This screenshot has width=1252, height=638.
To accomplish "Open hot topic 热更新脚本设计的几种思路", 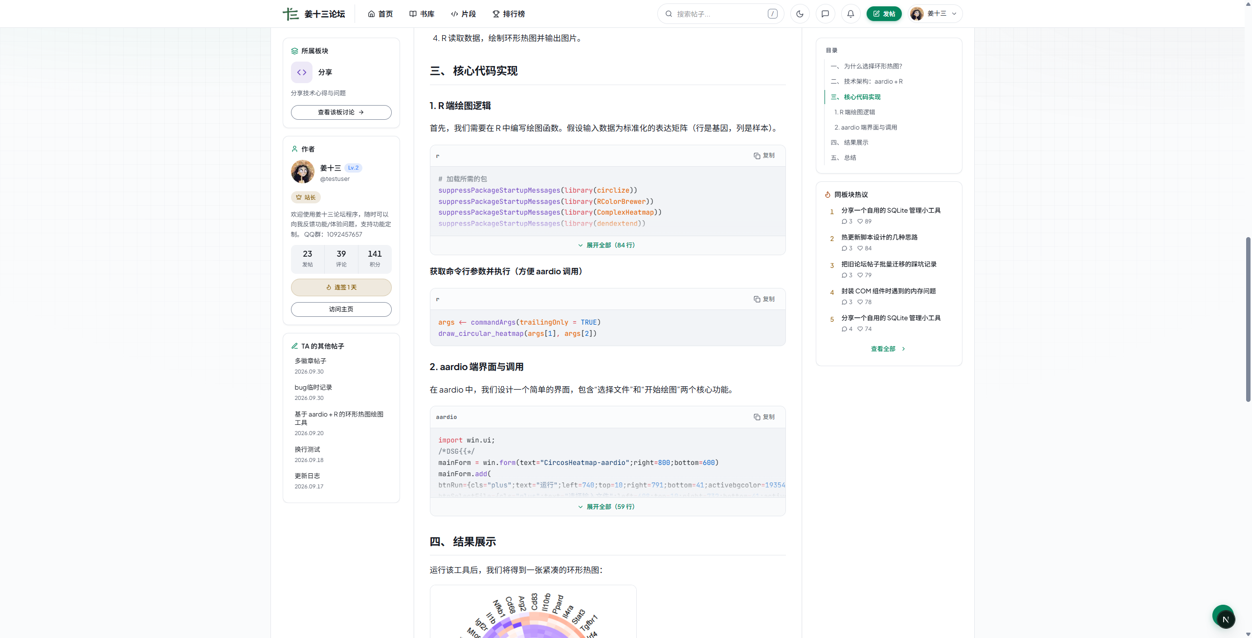I will 879,237.
